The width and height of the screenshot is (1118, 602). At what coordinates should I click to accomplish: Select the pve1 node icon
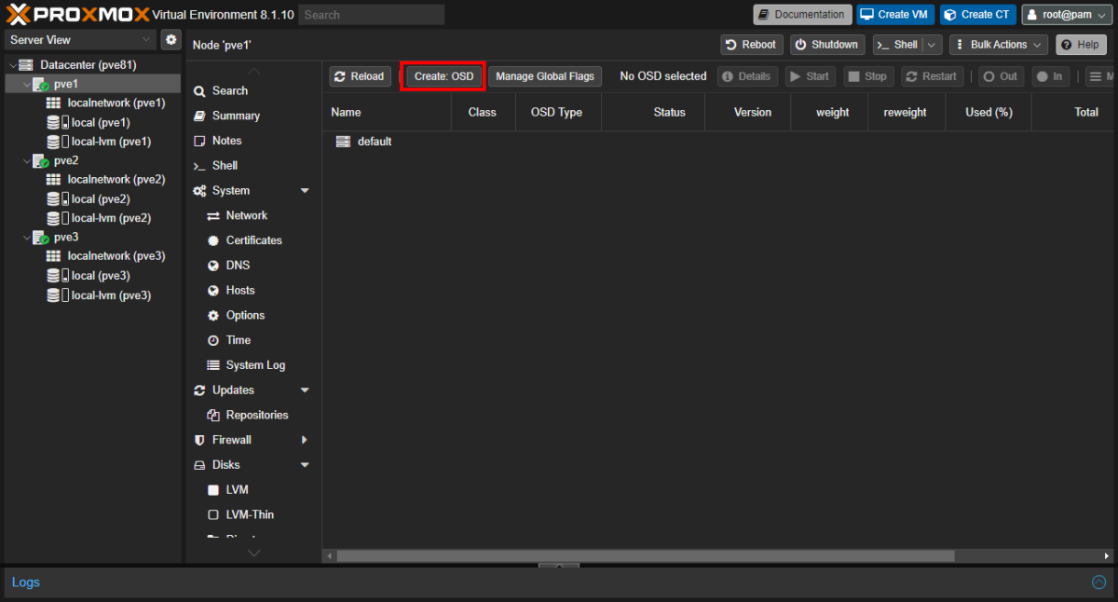(x=41, y=84)
